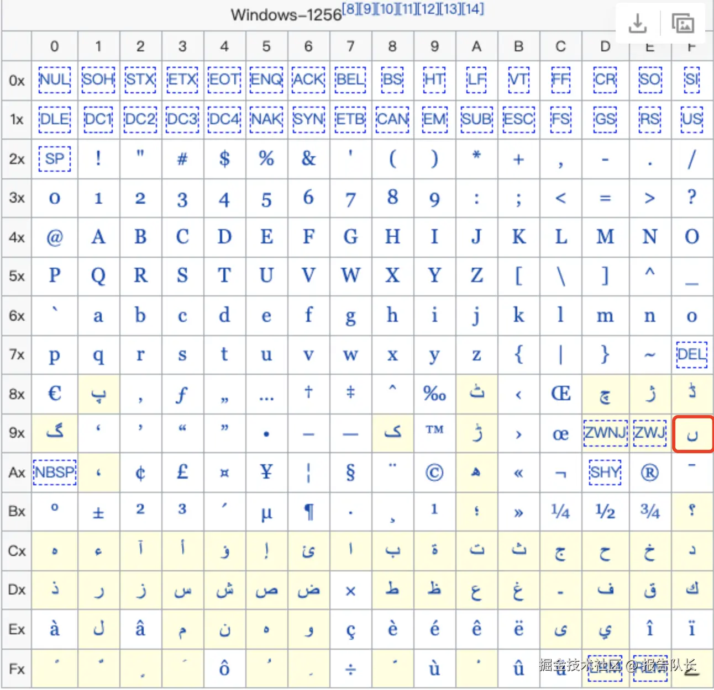Click the one half ½ cell

click(x=605, y=512)
